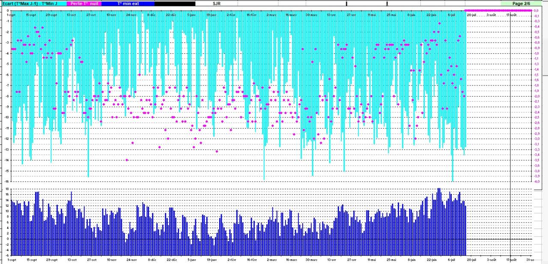
Task: Click the magenta '-1,0' right axis value
Action: [536, 53]
